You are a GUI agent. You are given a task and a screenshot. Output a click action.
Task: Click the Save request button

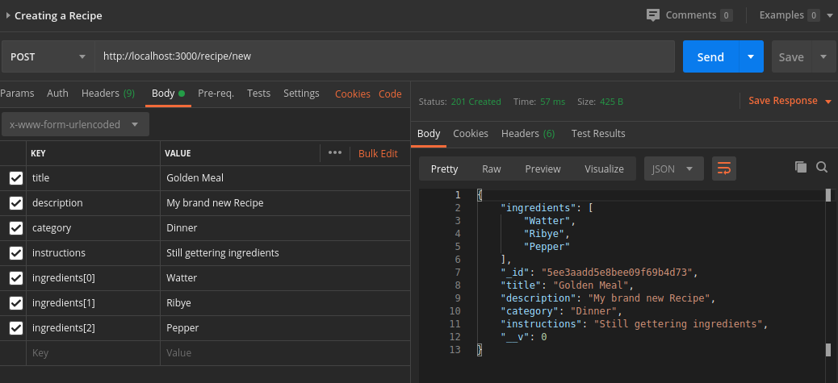791,56
